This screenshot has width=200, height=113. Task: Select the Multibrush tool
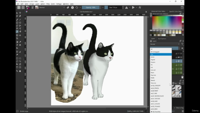tap(20, 32)
